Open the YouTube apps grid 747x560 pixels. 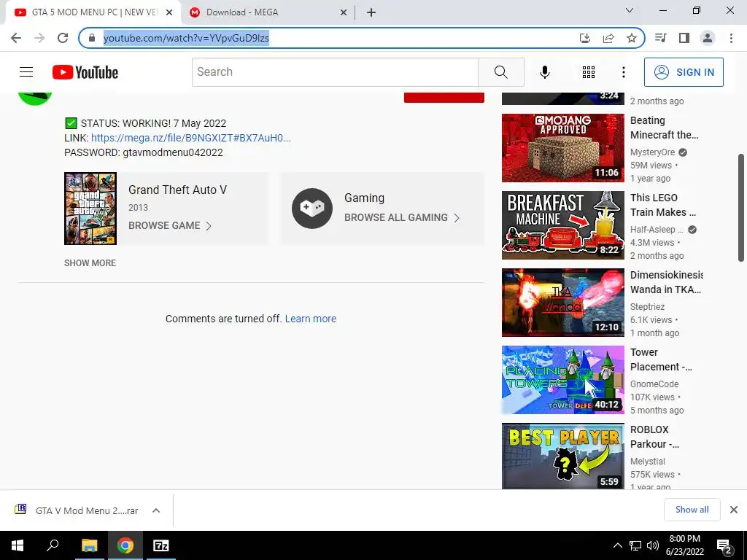click(x=589, y=72)
